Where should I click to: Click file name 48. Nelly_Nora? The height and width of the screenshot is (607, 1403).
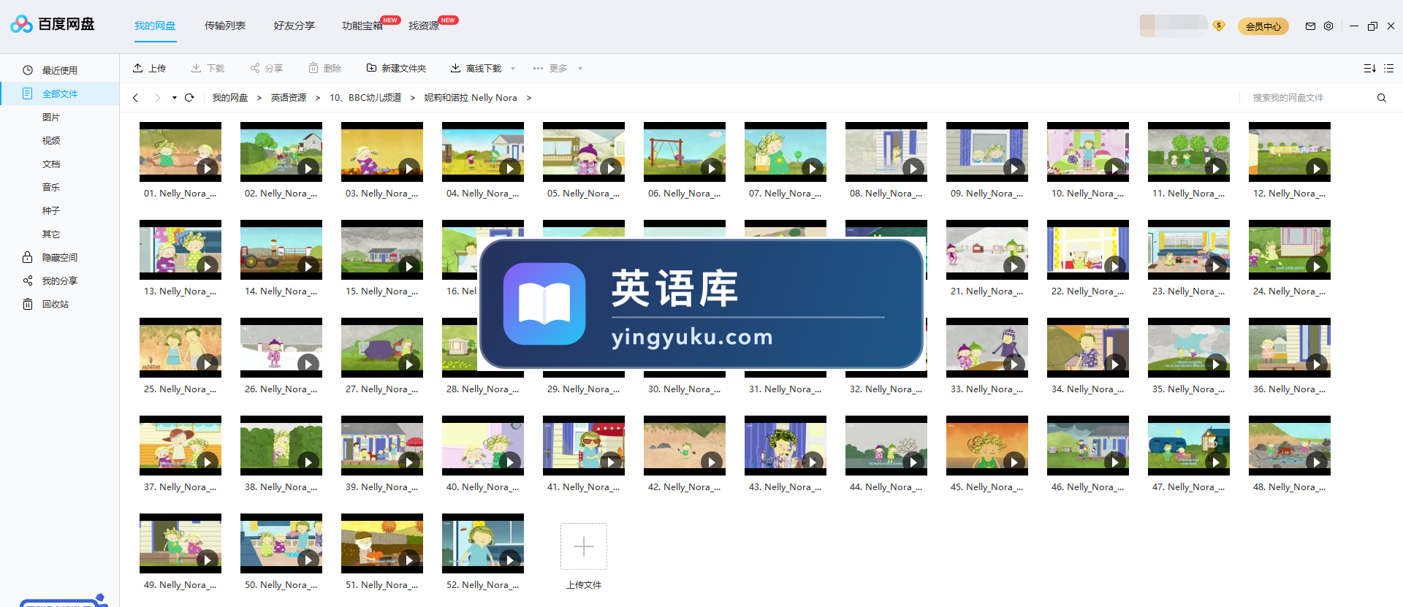pos(1290,487)
